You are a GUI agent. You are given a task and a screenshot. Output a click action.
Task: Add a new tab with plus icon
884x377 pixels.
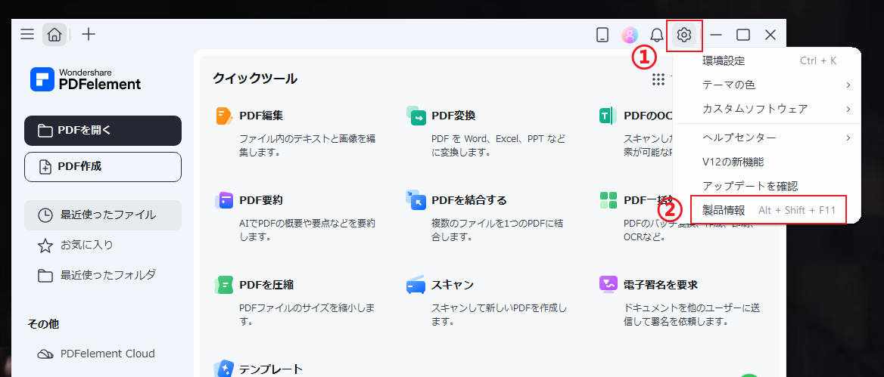coord(89,34)
